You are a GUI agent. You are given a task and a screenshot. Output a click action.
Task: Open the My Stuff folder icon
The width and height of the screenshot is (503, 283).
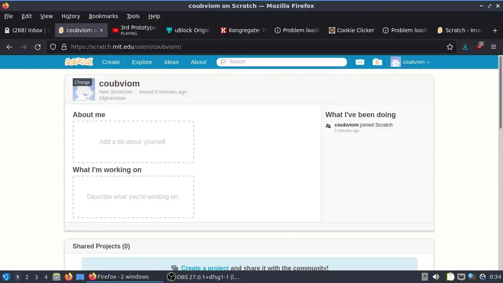[377, 62]
